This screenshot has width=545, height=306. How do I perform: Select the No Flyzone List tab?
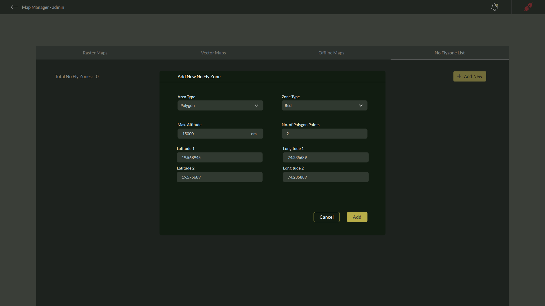pos(449,53)
